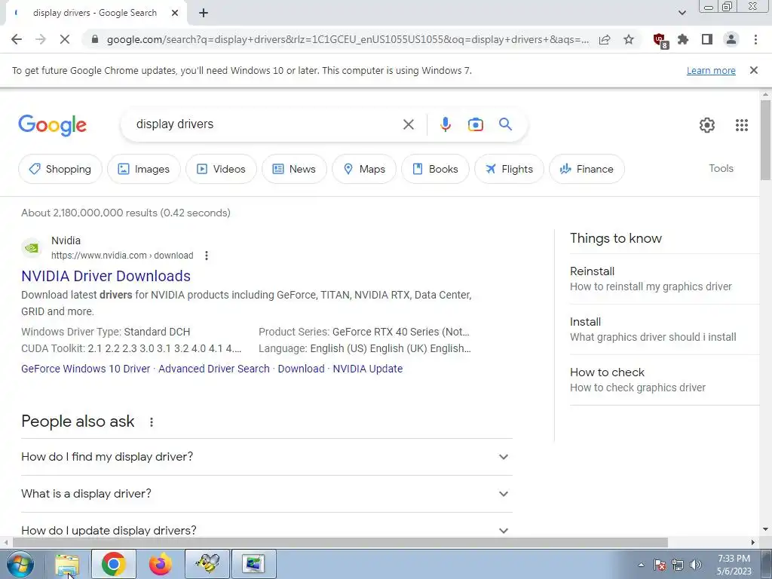The height and width of the screenshot is (579, 772).
Task: Open the tab search dropdown arrow
Action: click(682, 13)
